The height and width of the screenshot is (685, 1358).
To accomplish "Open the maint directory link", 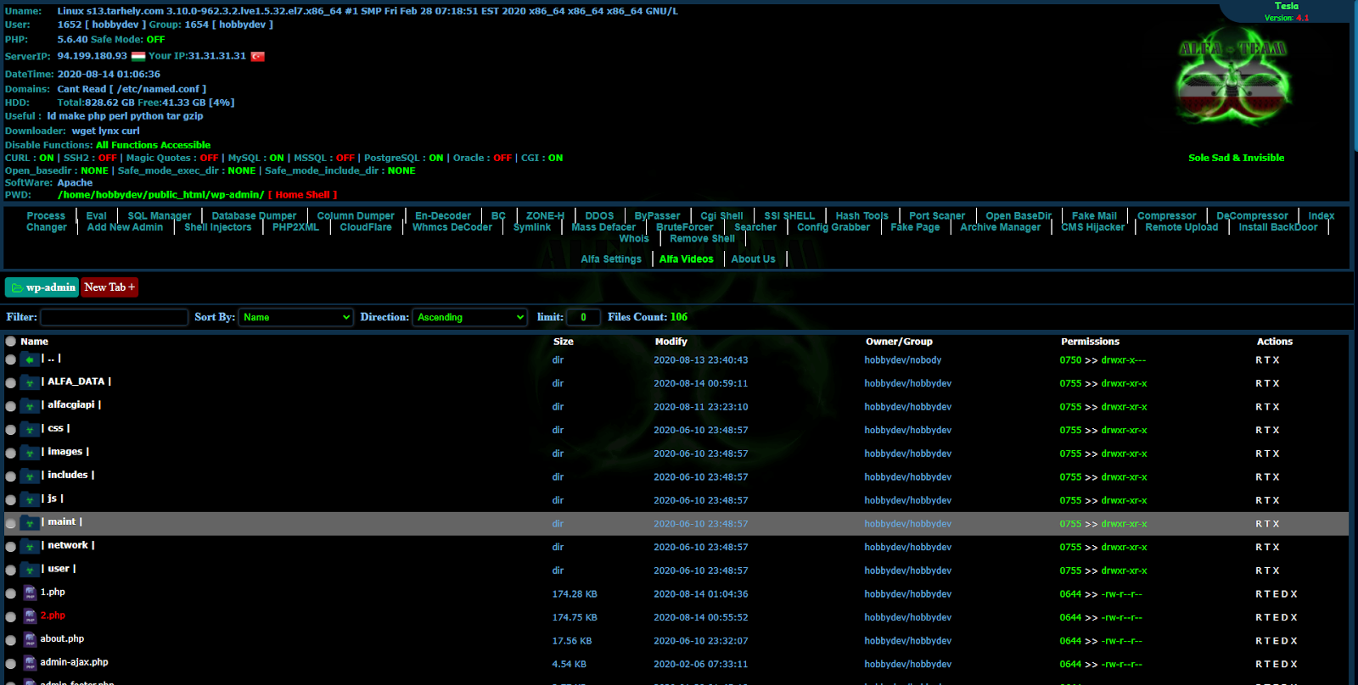I will [61, 522].
